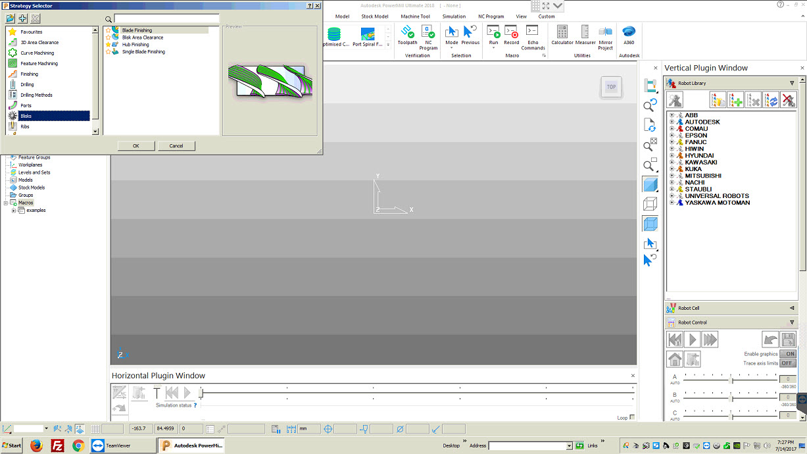
Task: Expand the FANUC robot node
Action: click(672, 142)
